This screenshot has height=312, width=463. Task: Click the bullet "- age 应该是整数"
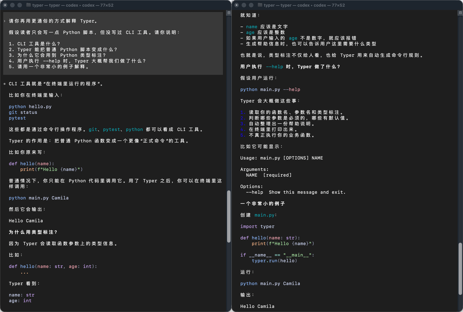pos(263,33)
